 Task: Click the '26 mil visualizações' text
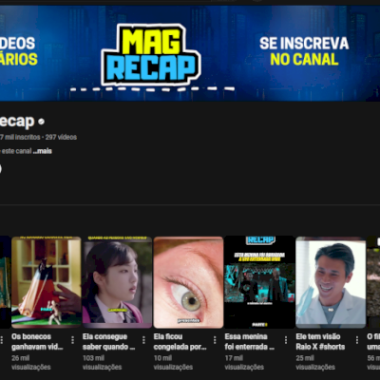31,363
